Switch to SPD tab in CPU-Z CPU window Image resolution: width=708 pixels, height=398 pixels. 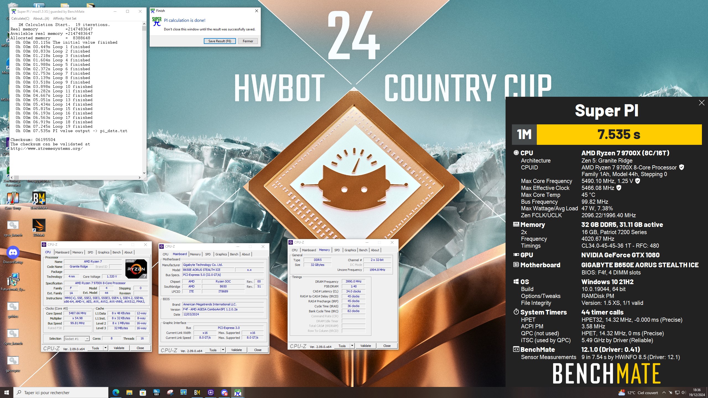[90, 252]
